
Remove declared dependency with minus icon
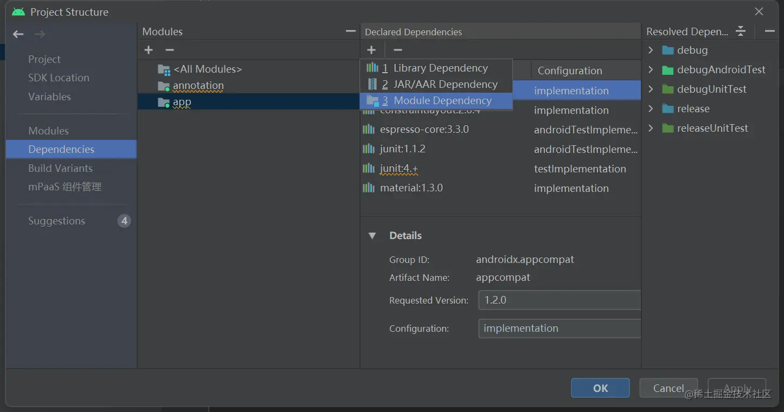coord(398,50)
